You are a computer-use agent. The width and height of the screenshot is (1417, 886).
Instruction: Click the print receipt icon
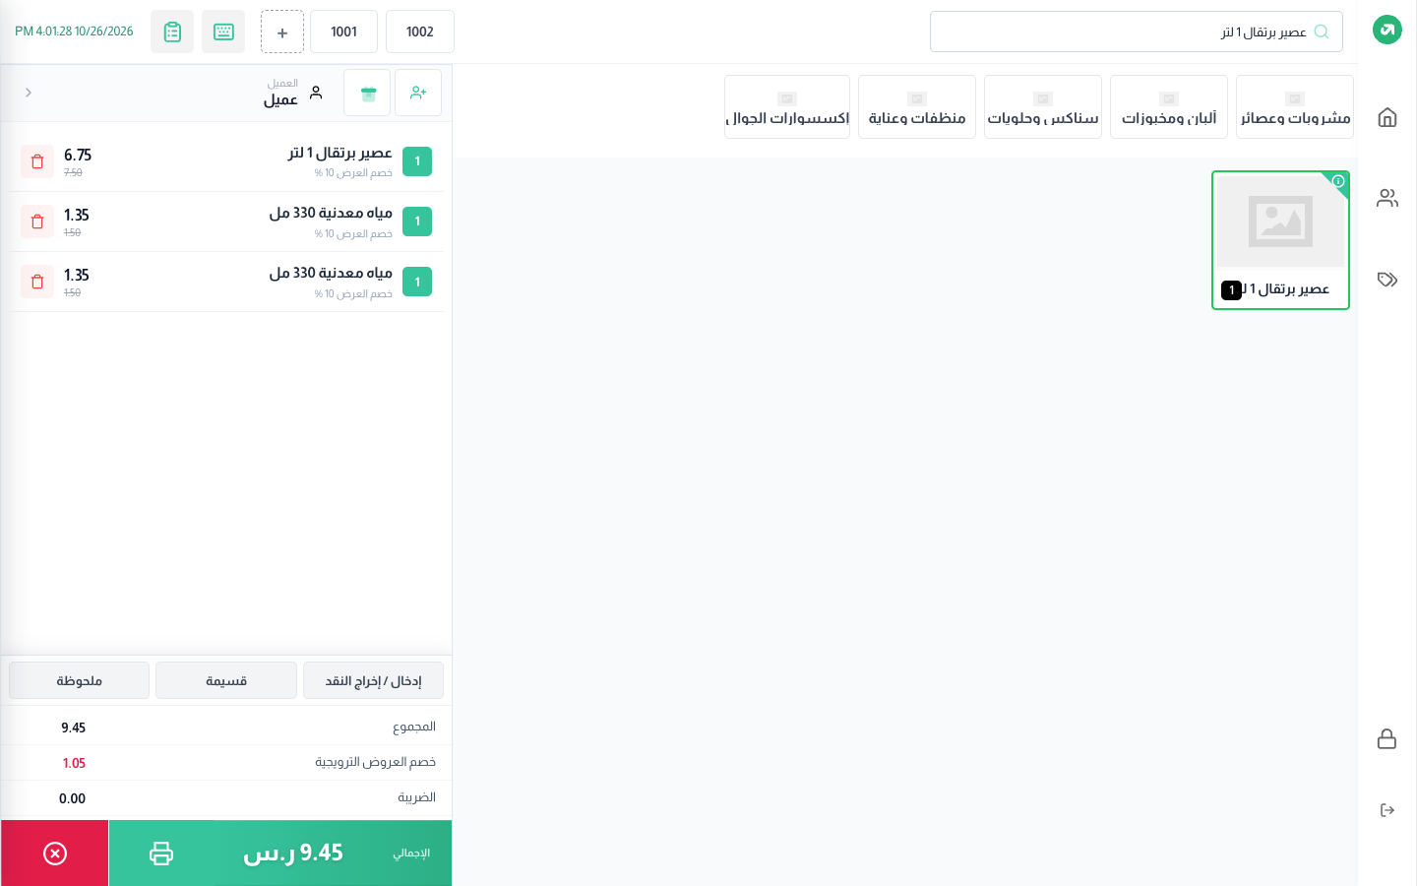(161, 854)
